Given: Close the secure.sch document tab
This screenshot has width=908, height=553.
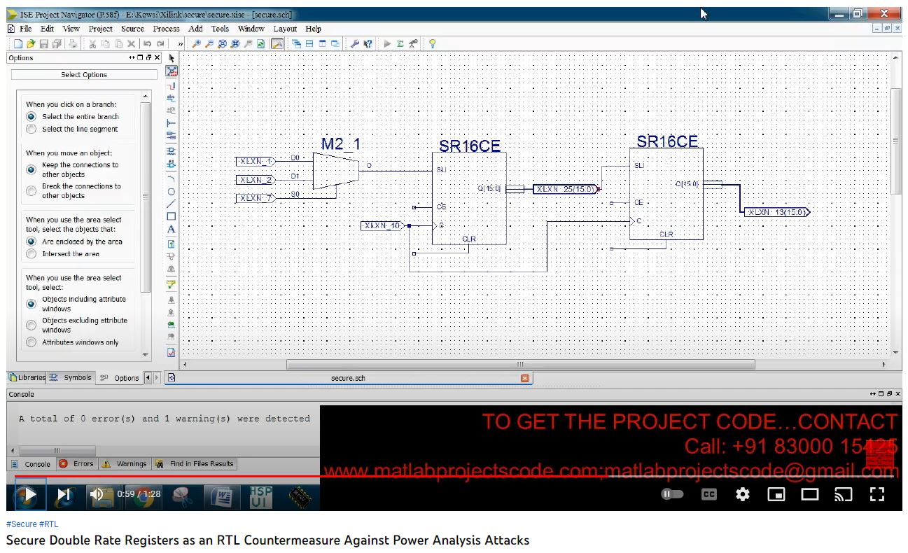Looking at the screenshot, I should click(525, 378).
